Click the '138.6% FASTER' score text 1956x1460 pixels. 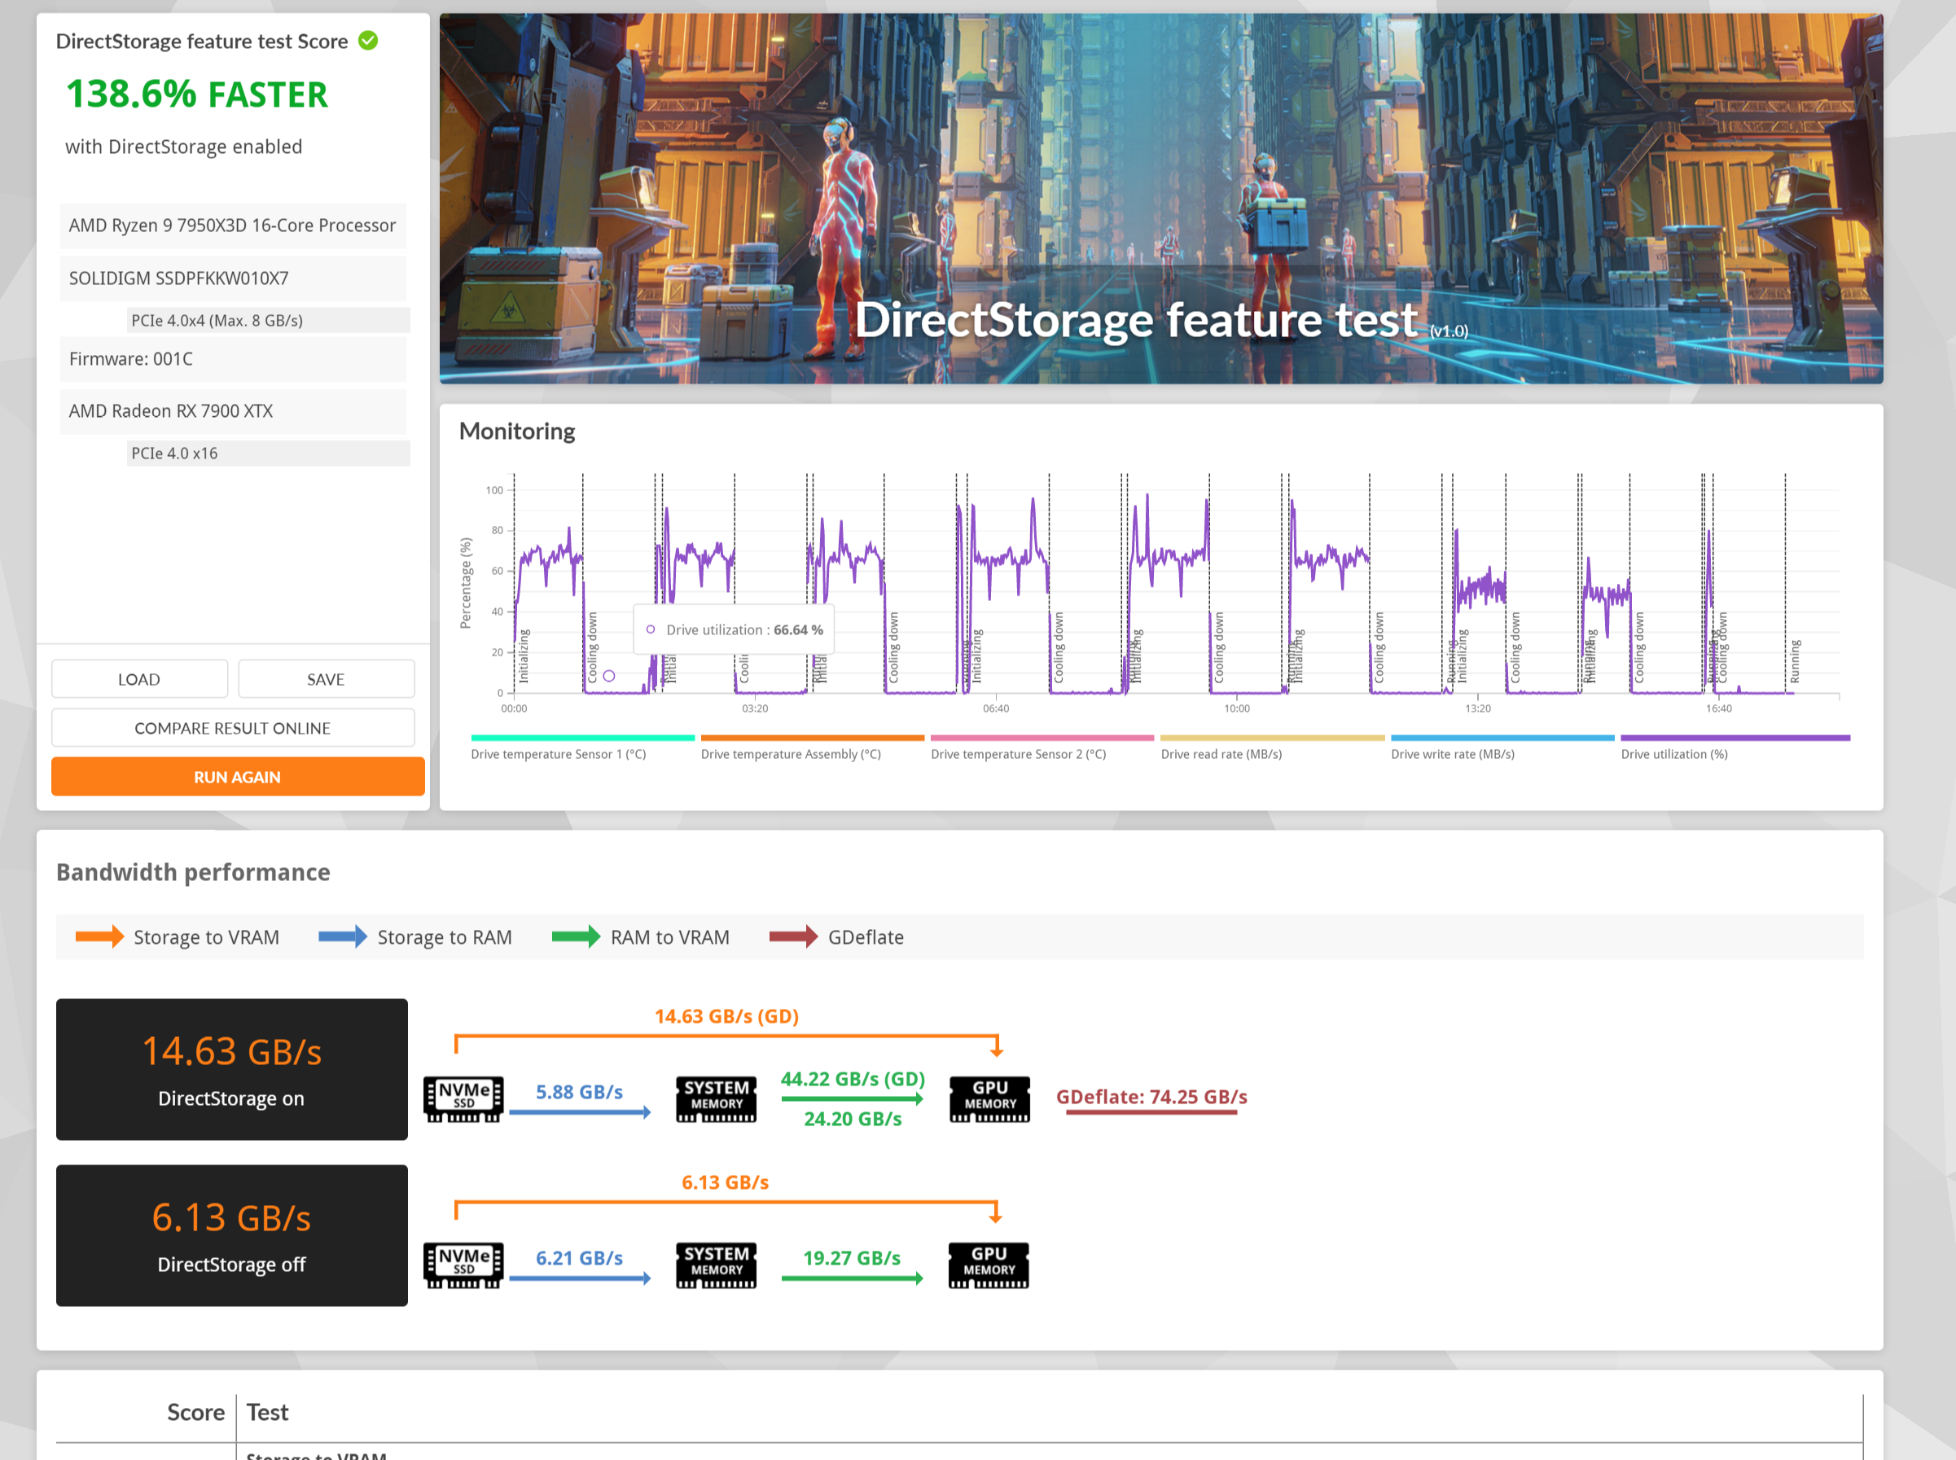click(x=197, y=94)
